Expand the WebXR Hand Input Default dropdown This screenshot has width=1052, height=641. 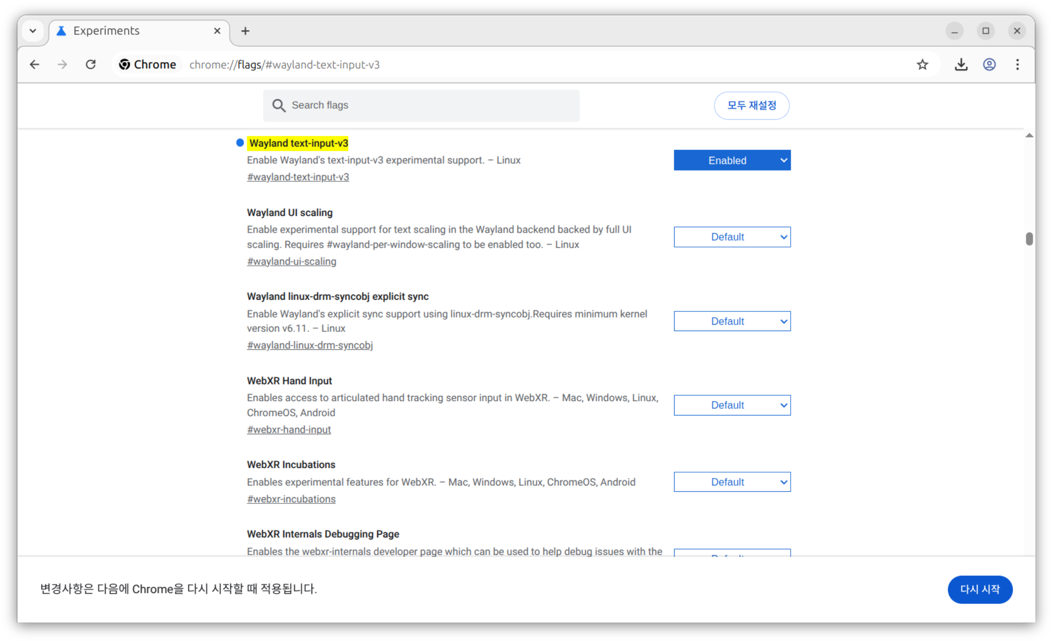[732, 405]
